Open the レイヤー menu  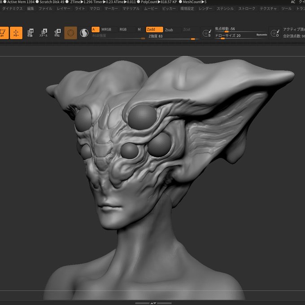[x=63, y=9]
